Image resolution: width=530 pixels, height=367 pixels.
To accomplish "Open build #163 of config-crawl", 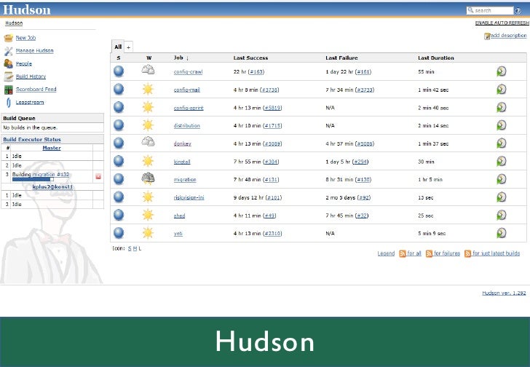I will pyautogui.click(x=256, y=71).
